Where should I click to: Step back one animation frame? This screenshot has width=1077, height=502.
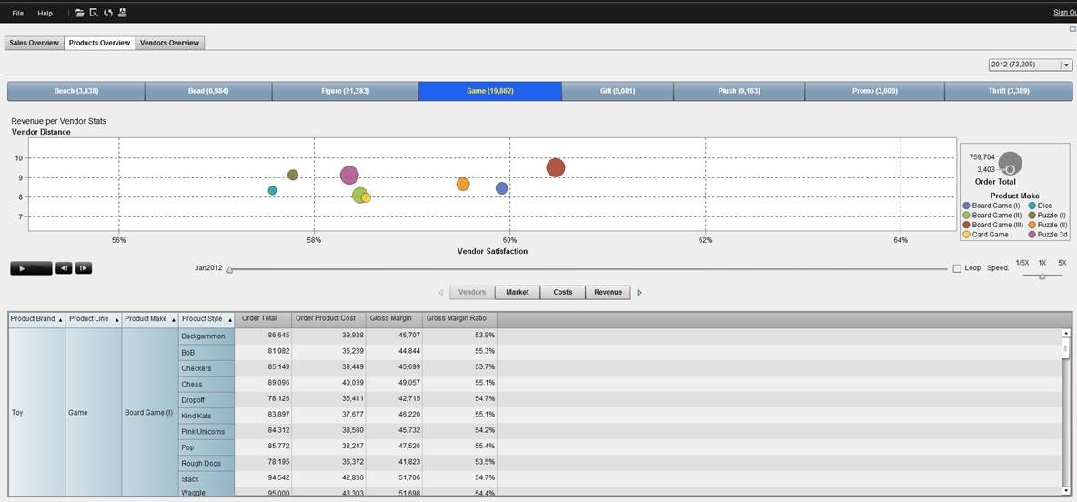(64, 268)
